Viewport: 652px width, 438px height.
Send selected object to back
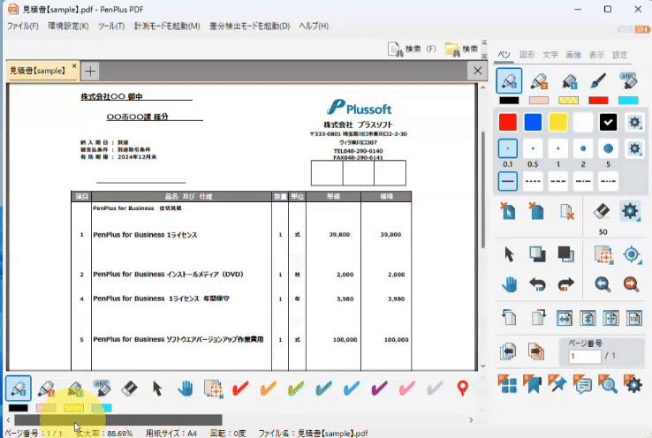point(565,254)
